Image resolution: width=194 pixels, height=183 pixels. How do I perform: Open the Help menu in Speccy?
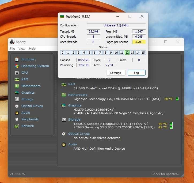[32, 49]
